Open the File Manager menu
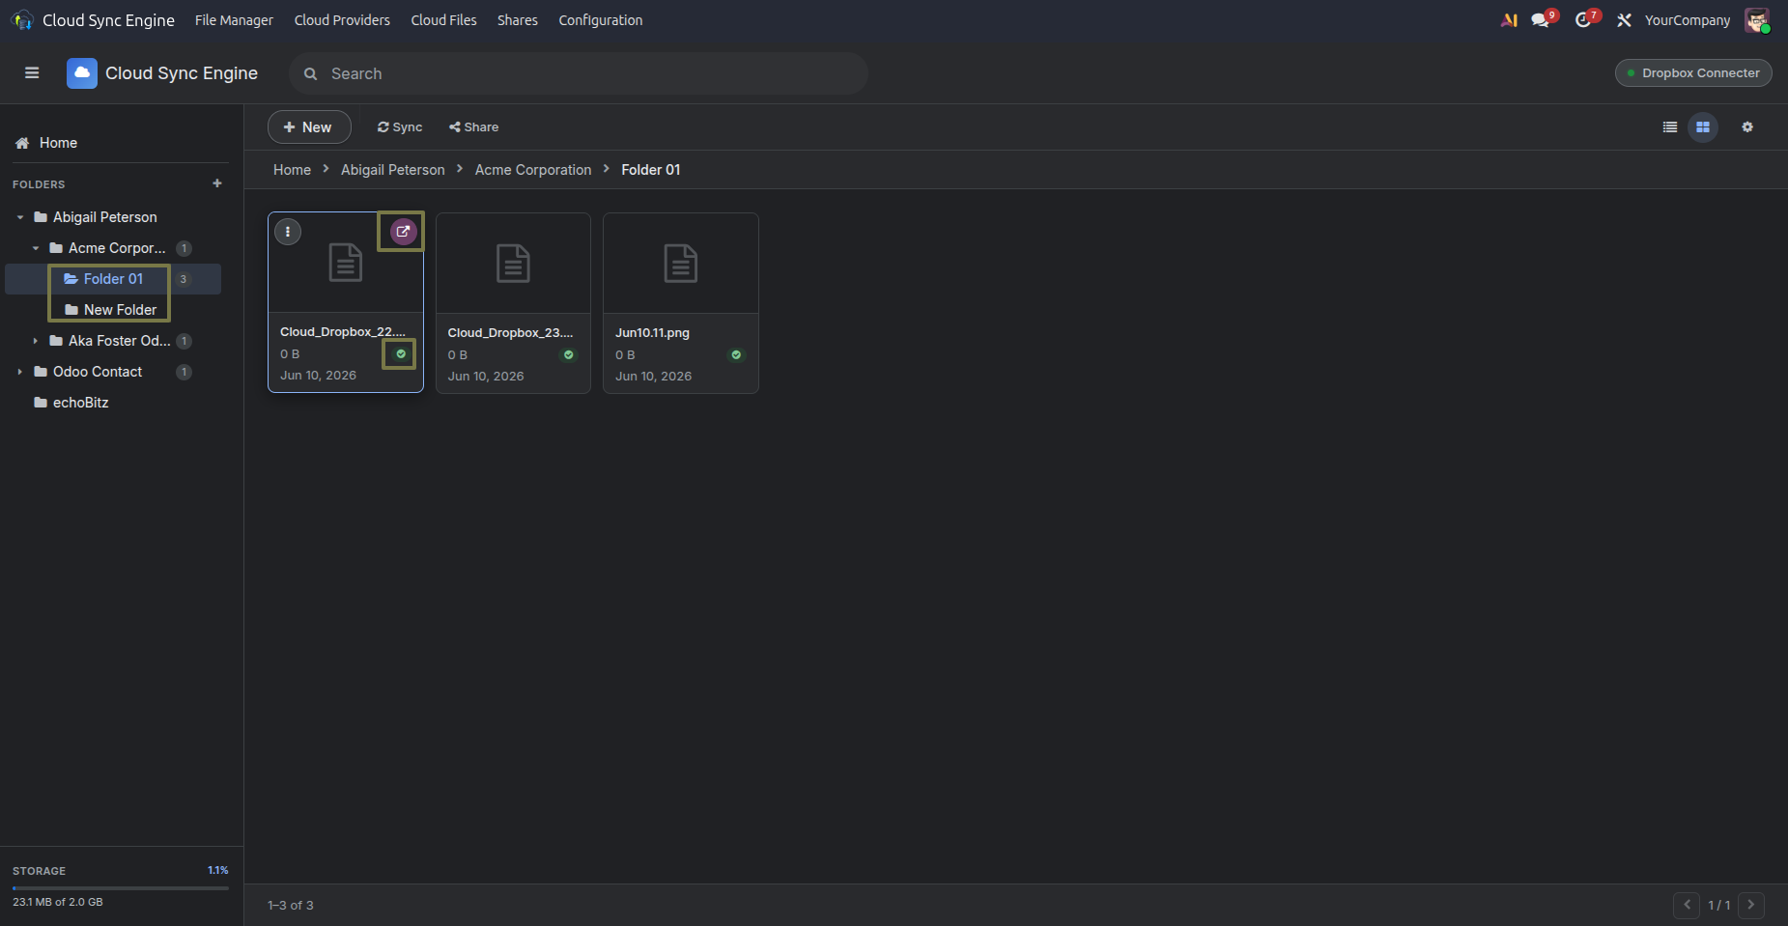Viewport: 1788px width, 926px height. (234, 20)
